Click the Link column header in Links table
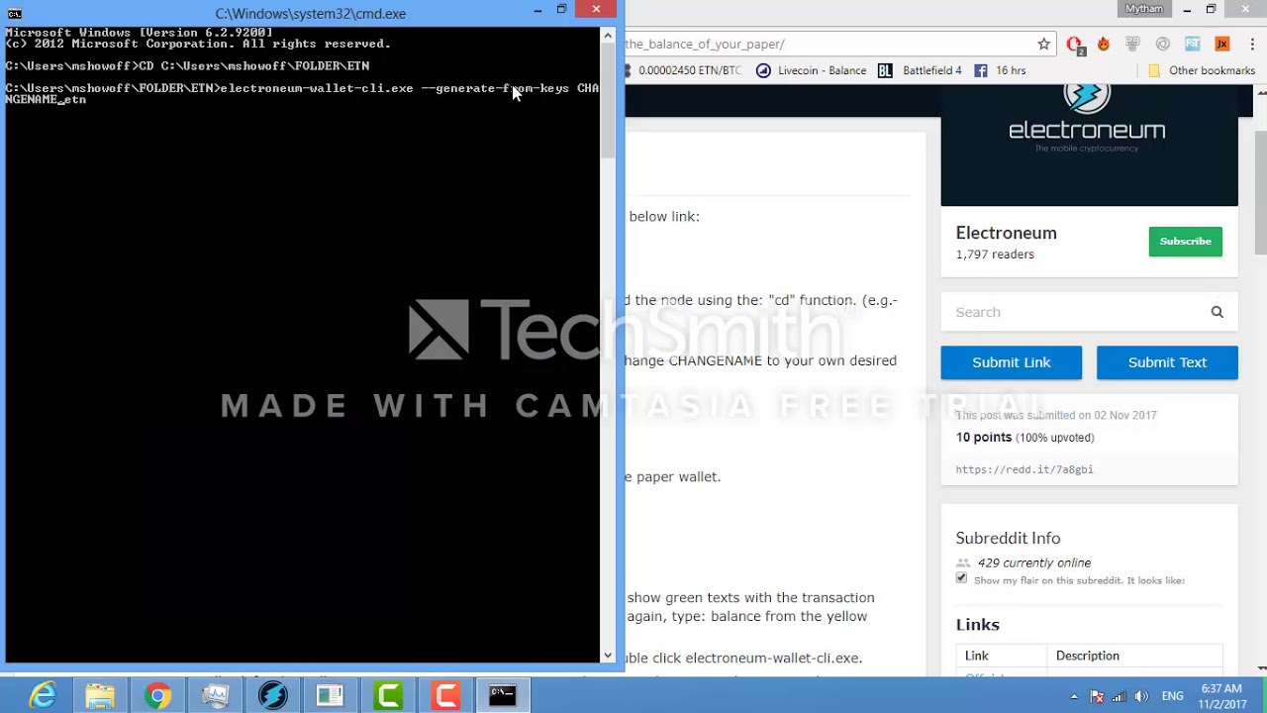Viewport: 1267px width, 713px height. (x=976, y=656)
